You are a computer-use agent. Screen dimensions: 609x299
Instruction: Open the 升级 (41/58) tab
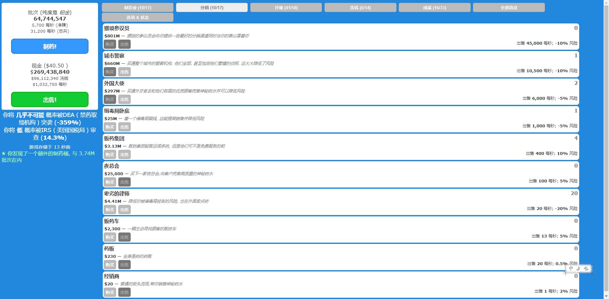[x=286, y=8]
